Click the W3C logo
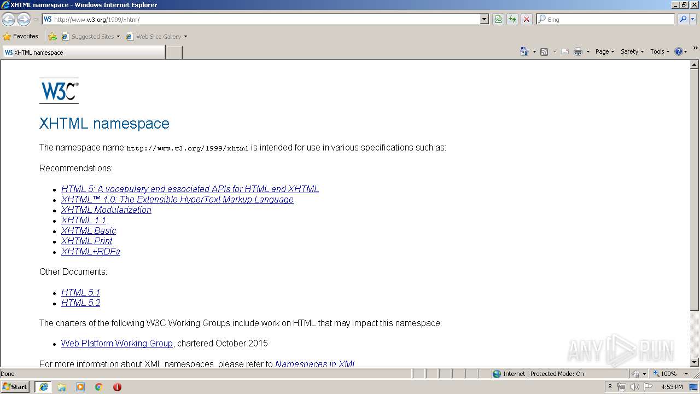The image size is (700, 394). [x=59, y=91]
